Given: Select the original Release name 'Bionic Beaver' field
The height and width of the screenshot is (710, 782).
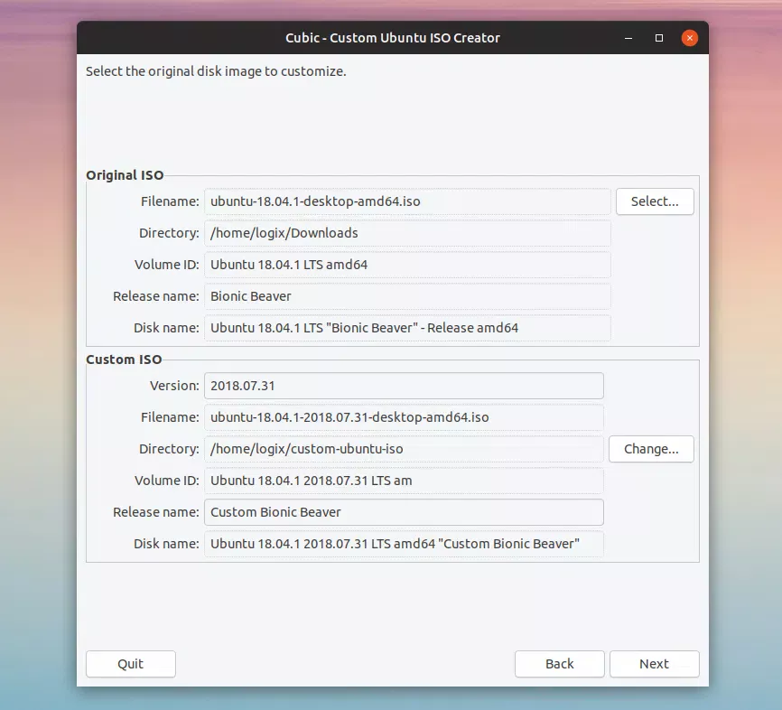Looking at the screenshot, I should coord(407,296).
